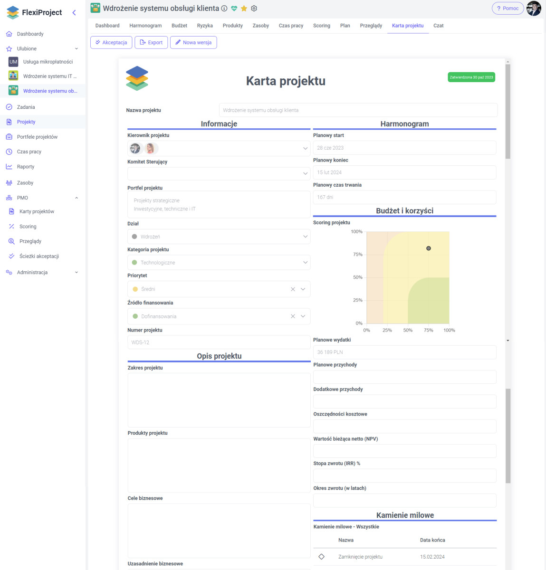Toggle the favorite star for project
Screen dimensions: 546x570
(x=244, y=9)
